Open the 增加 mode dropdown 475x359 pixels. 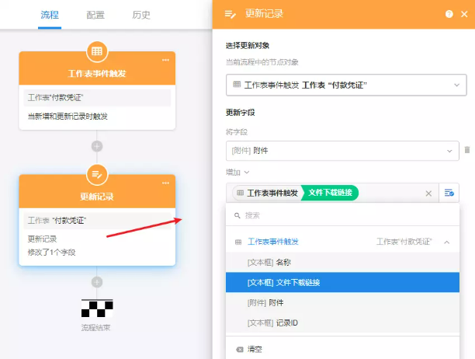click(x=237, y=173)
